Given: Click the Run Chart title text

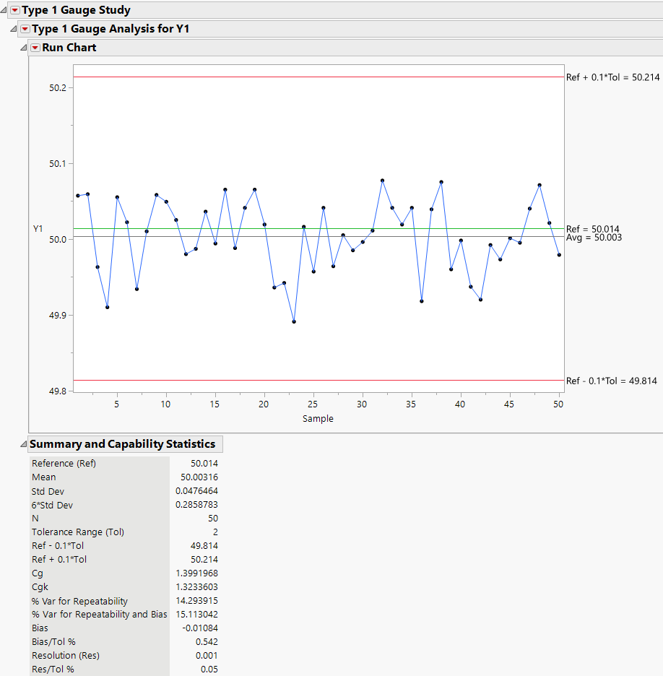Looking at the screenshot, I should click(70, 47).
